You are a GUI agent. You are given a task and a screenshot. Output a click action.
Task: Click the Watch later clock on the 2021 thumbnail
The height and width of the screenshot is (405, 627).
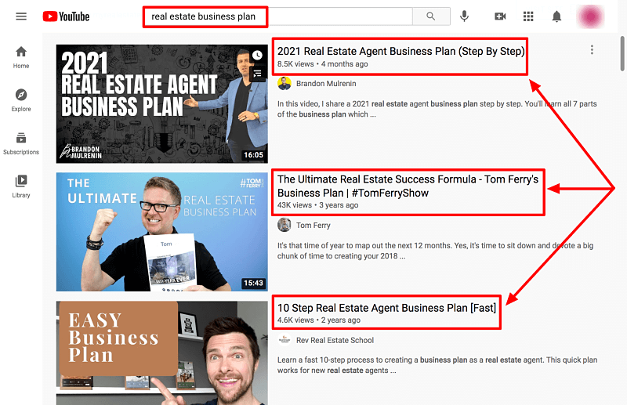pyautogui.click(x=257, y=55)
